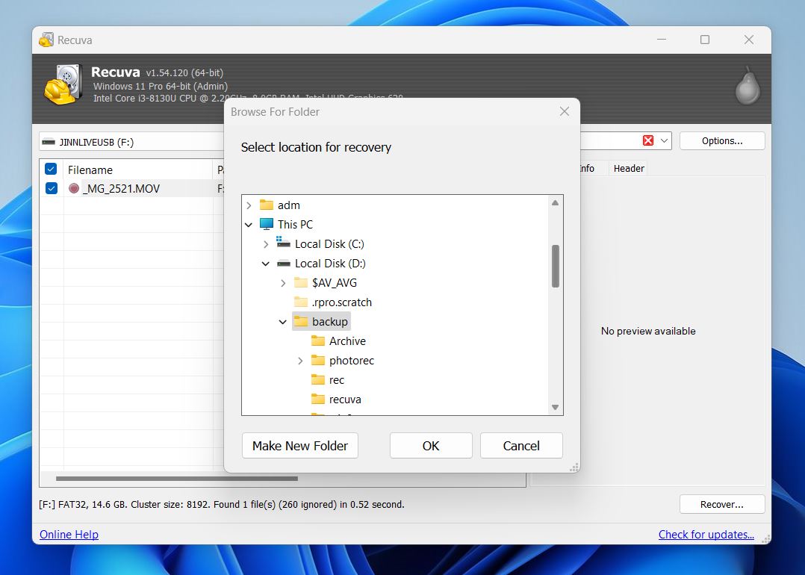This screenshot has height=575, width=805.
Task: Open the Options... button
Action: [x=722, y=140]
